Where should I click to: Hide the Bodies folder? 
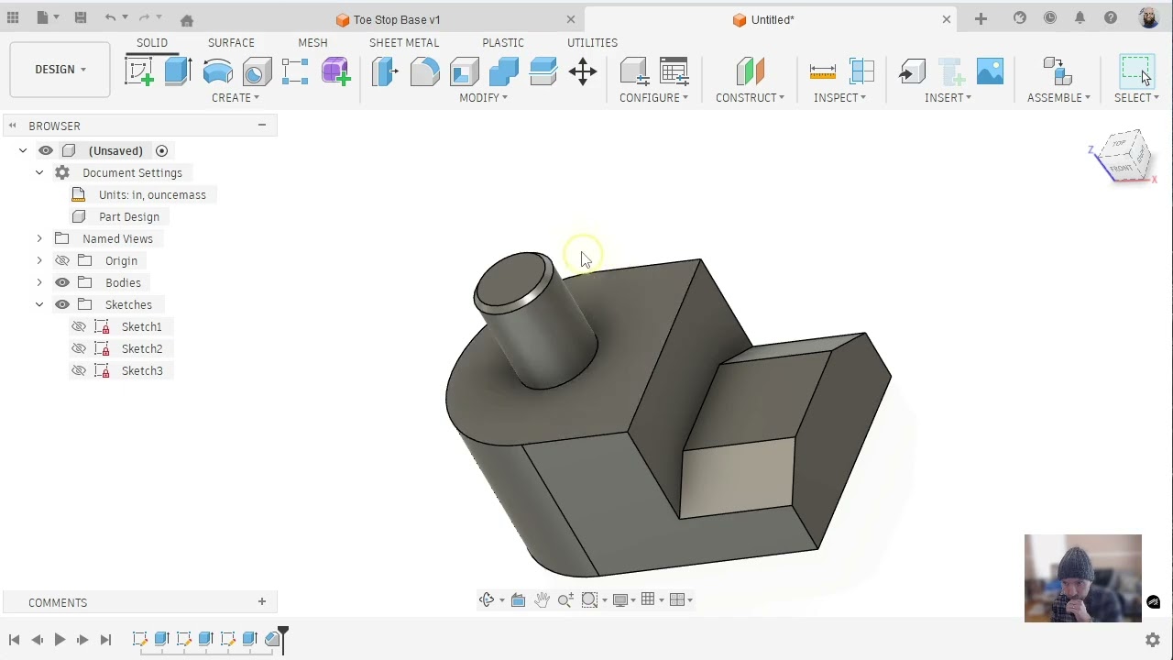62,282
